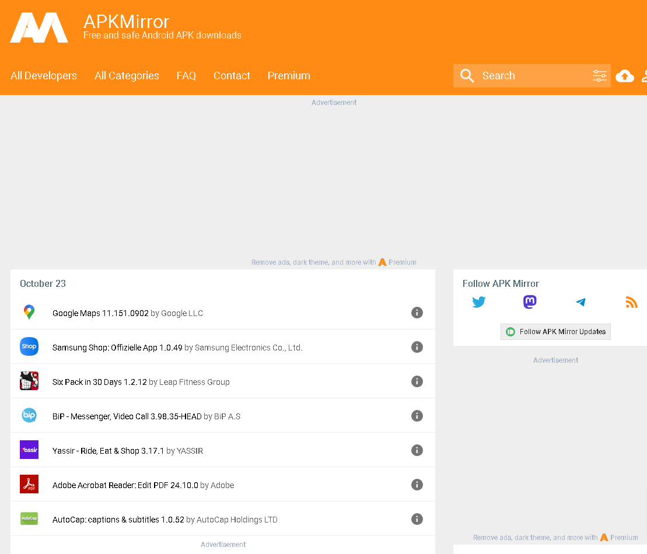Image resolution: width=647 pixels, height=554 pixels.
Task: Open the APKMirror site title link
Action: pos(126,22)
